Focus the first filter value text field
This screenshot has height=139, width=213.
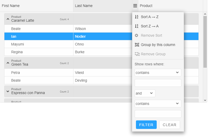(158, 83)
